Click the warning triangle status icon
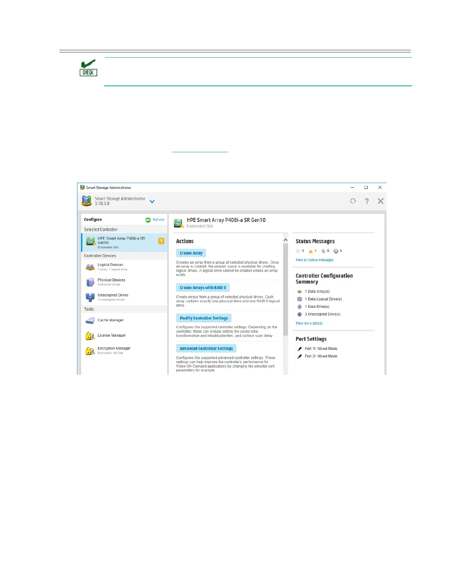This screenshot has width=449, height=581. tap(311, 251)
